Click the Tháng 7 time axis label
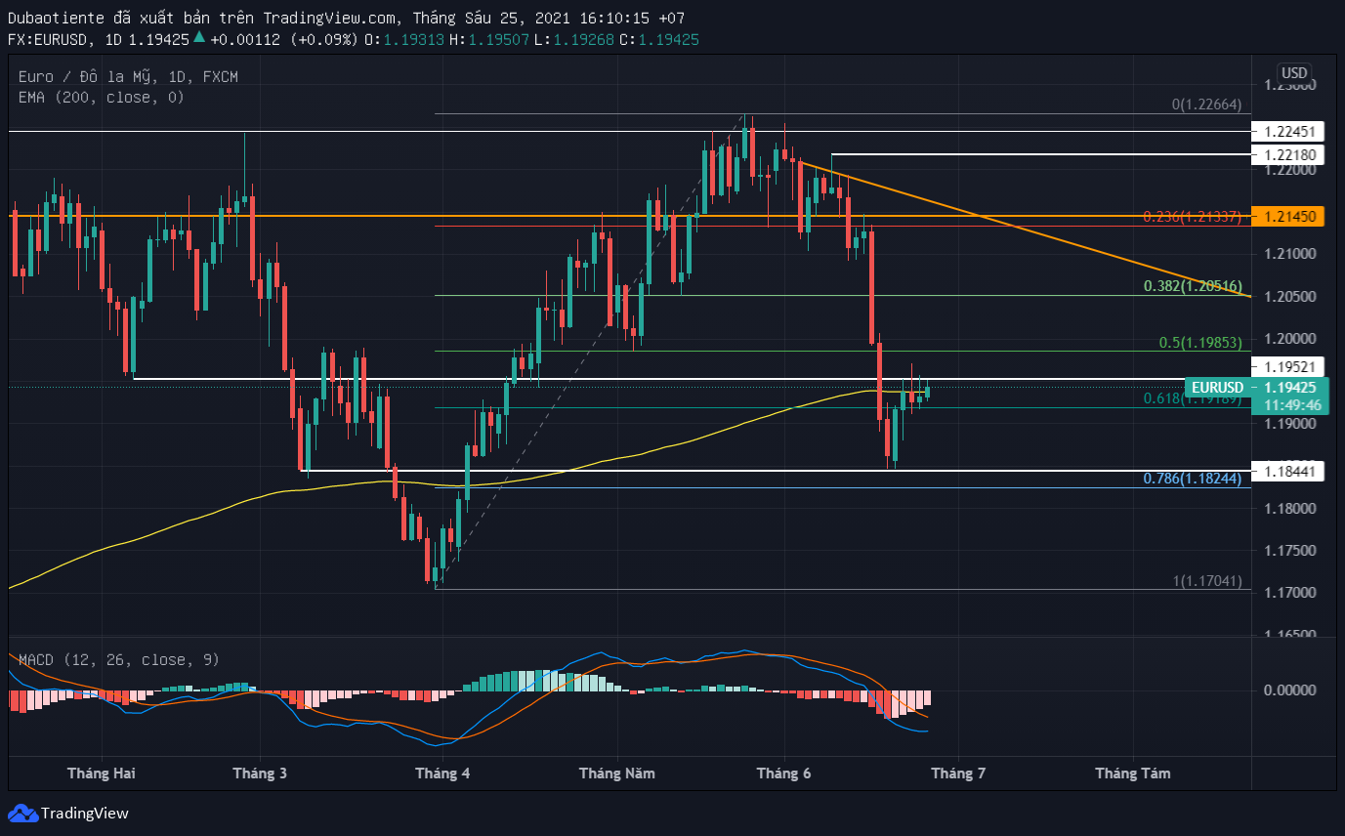 (x=958, y=773)
